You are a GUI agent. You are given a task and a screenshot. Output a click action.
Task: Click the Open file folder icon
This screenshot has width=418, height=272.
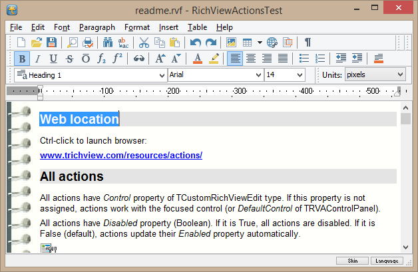(37, 43)
